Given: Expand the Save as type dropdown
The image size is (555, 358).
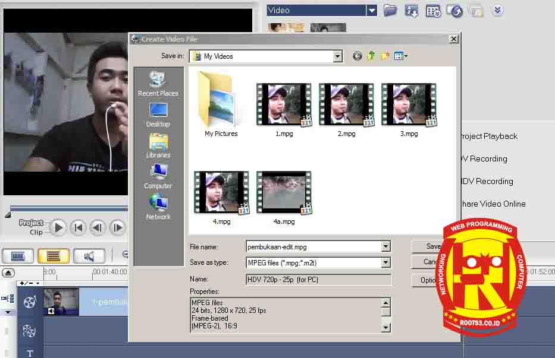Looking at the screenshot, I should [386, 262].
